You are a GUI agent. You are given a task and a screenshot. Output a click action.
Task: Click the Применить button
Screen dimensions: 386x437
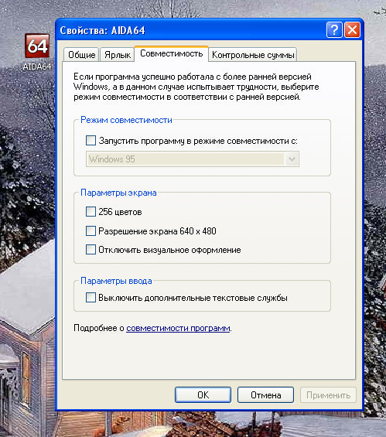tap(328, 395)
